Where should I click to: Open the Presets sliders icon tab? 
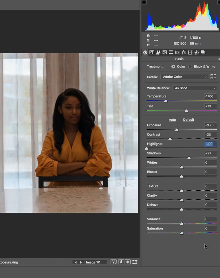[x=196, y=52]
